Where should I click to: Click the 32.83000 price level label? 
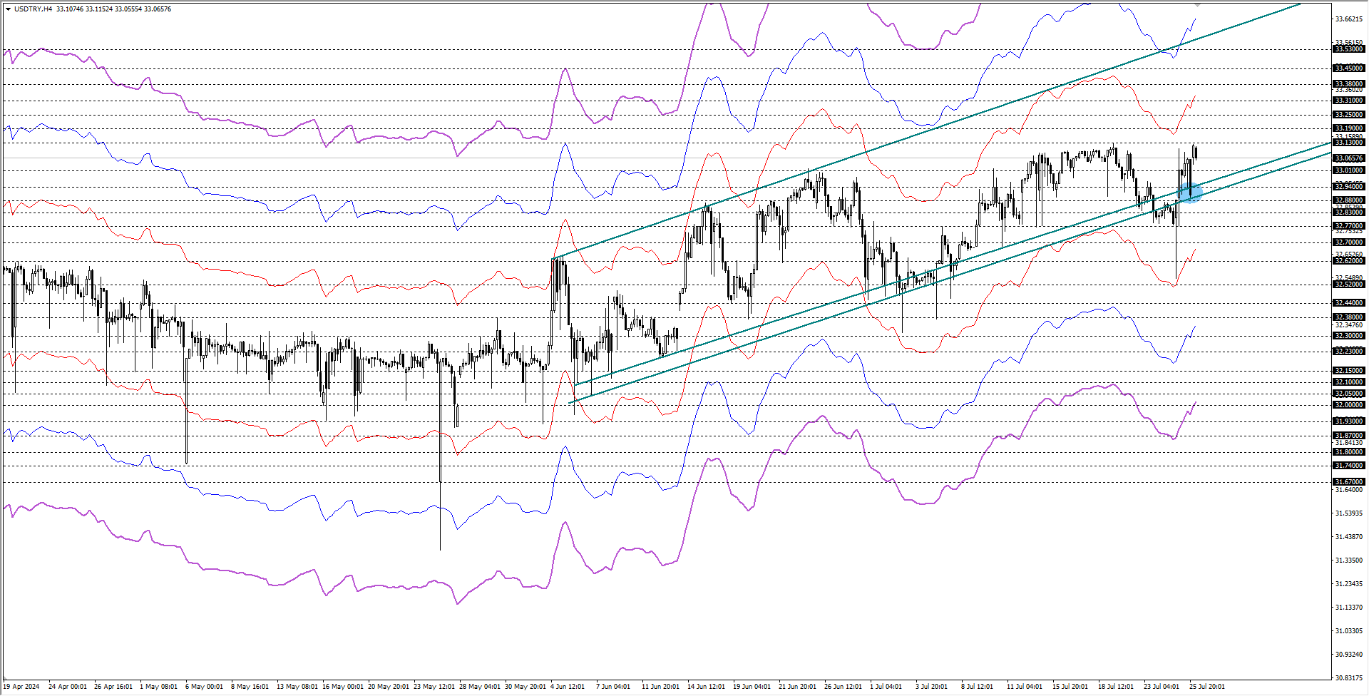coord(1348,213)
